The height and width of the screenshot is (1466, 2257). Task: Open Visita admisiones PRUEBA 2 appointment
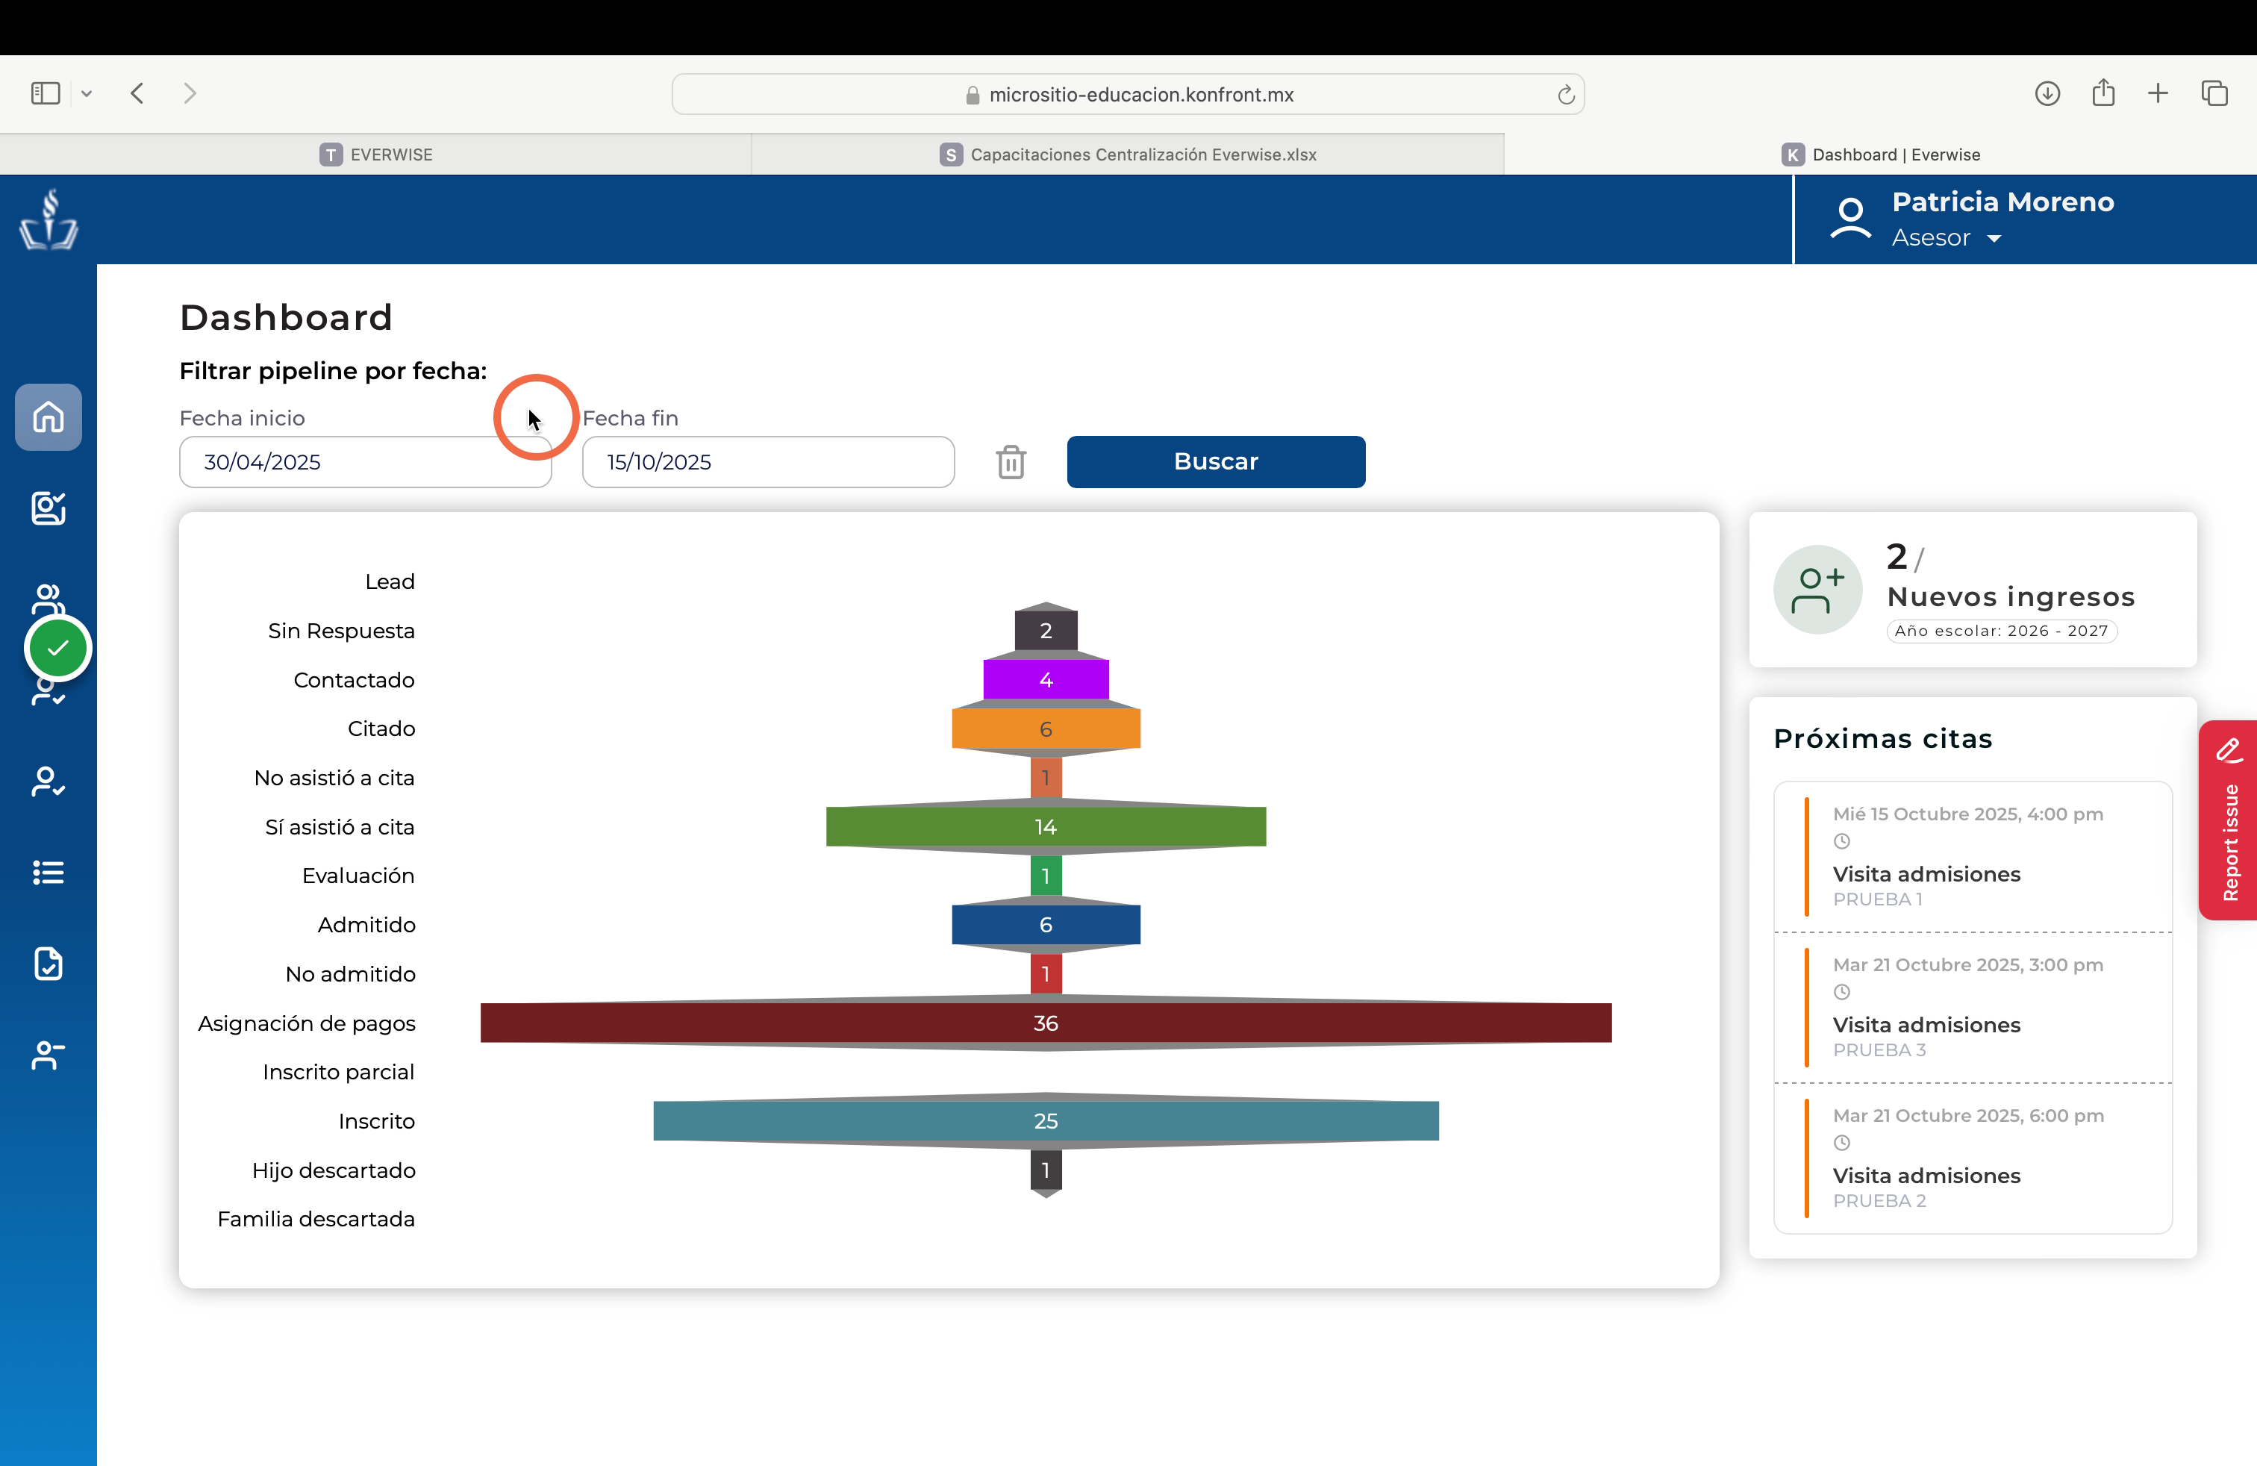tap(1973, 1158)
